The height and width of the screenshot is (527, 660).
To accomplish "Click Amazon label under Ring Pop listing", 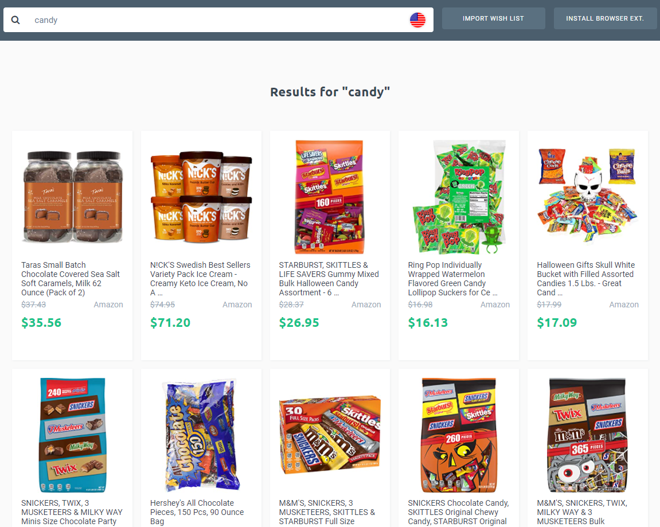I will click(x=495, y=305).
